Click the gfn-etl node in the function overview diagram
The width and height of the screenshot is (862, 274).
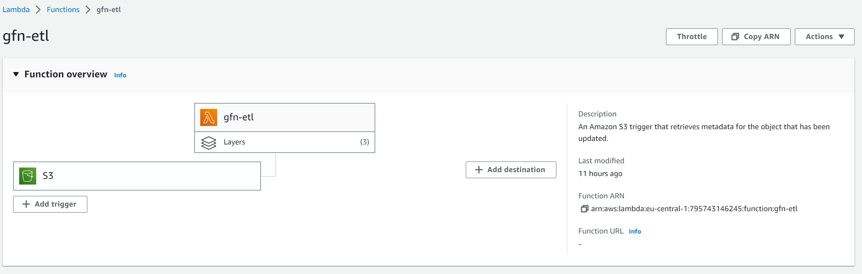(x=284, y=117)
